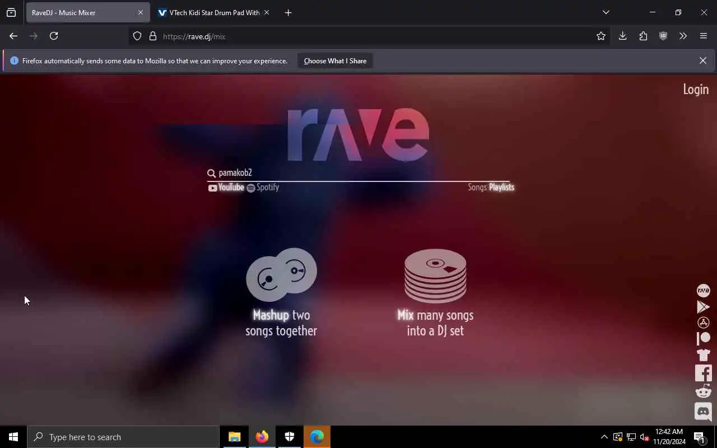List all tabs dropdown arrow
717x448 pixels.
point(606,12)
